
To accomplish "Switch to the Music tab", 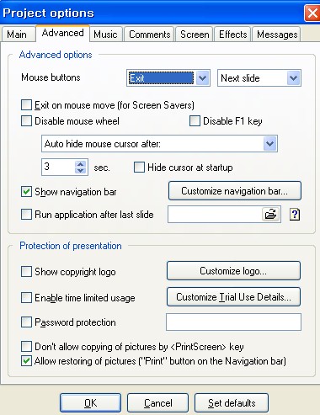I will pyautogui.click(x=105, y=35).
